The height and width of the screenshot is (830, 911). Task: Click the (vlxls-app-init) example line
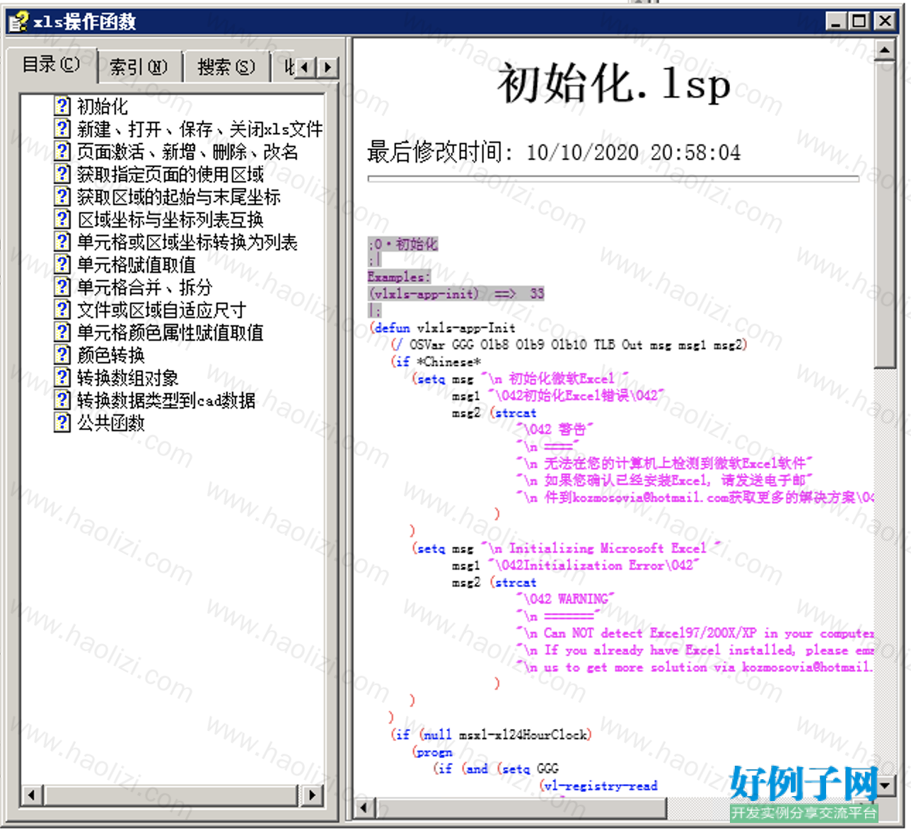[456, 293]
